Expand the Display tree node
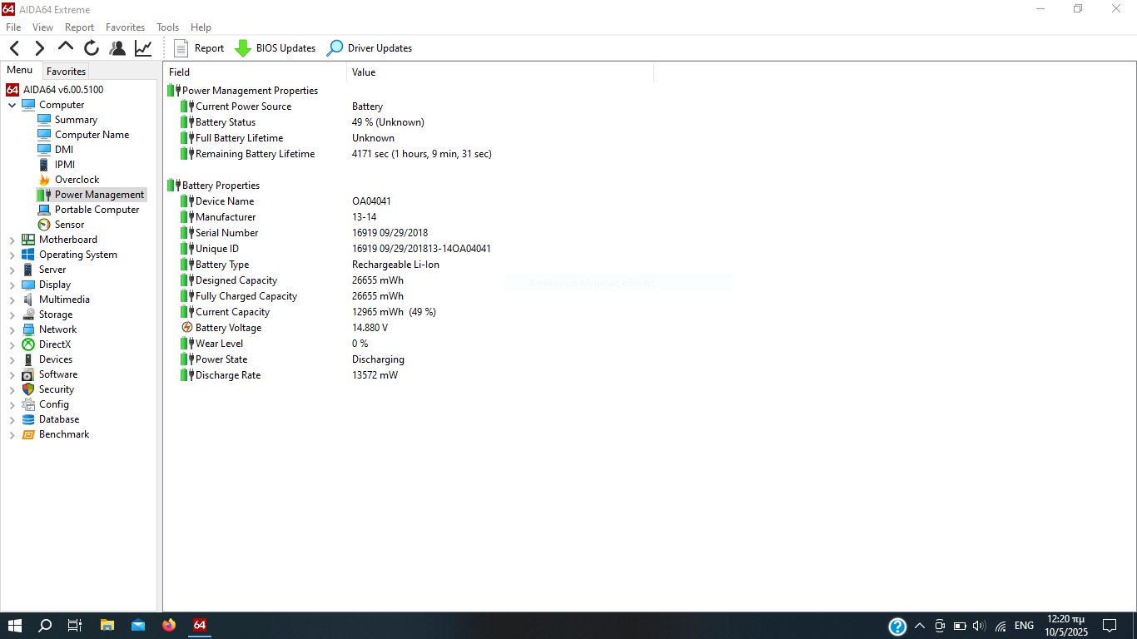The height and width of the screenshot is (639, 1137). (12, 285)
